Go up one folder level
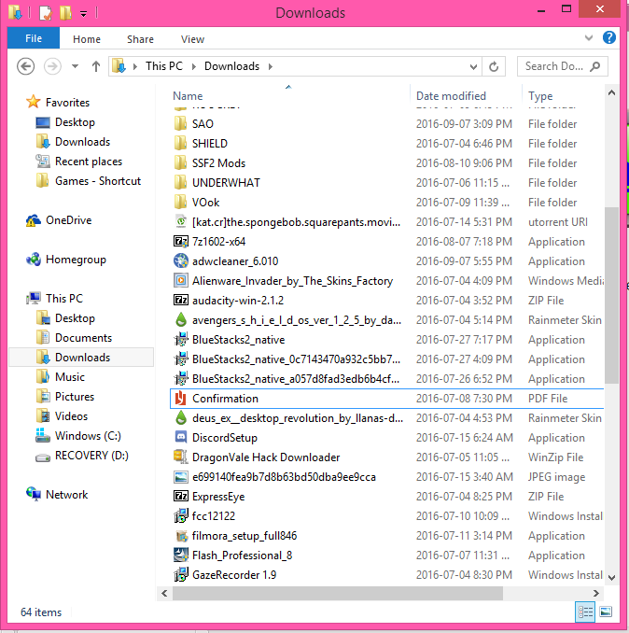Screen dimensions: 629x633 tap(95, 66)
